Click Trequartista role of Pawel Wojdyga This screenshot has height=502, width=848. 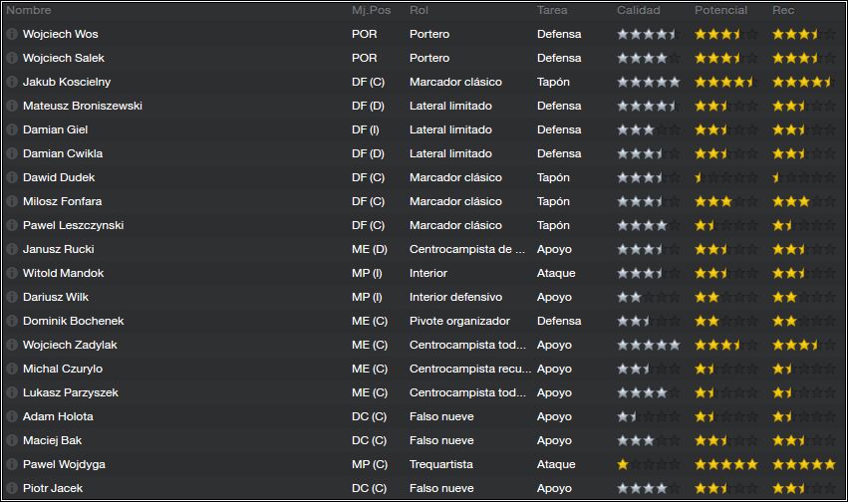point(441,464)
